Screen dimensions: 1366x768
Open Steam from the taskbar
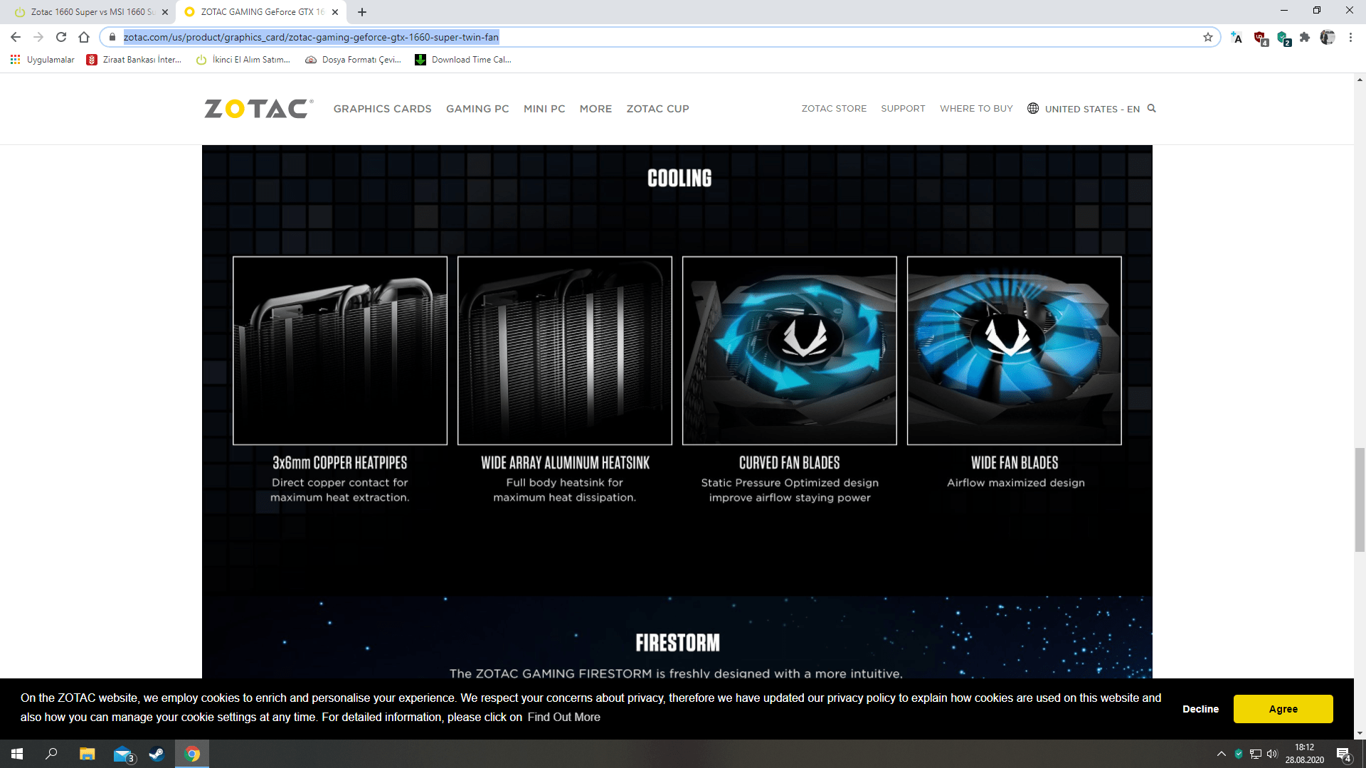pos(157,754)
